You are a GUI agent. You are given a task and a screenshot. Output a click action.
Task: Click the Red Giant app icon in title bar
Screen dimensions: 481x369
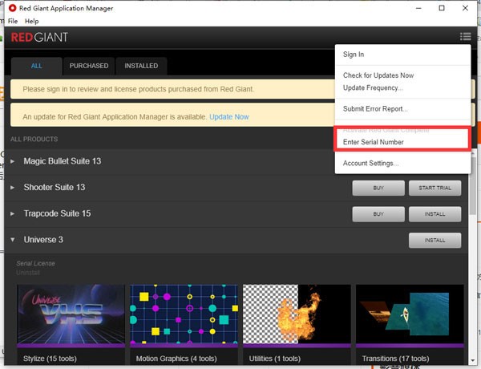tap(10, 8)
